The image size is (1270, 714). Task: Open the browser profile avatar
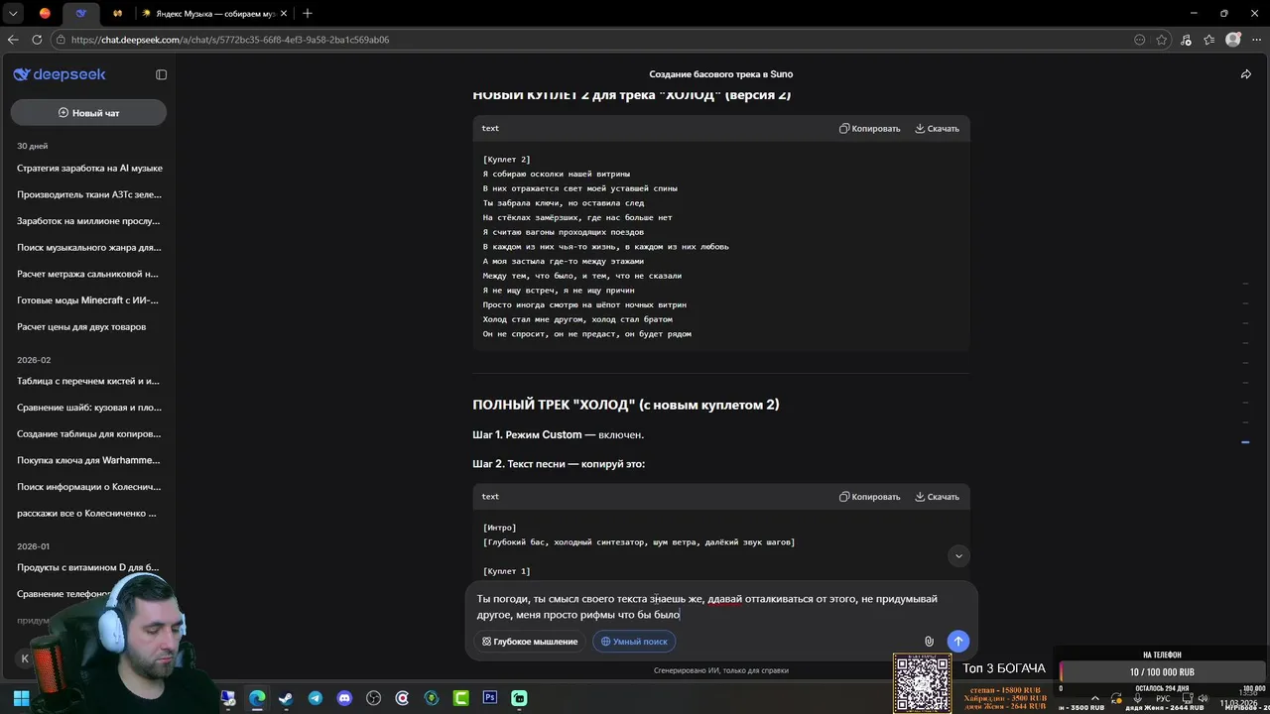point(1233,40)
